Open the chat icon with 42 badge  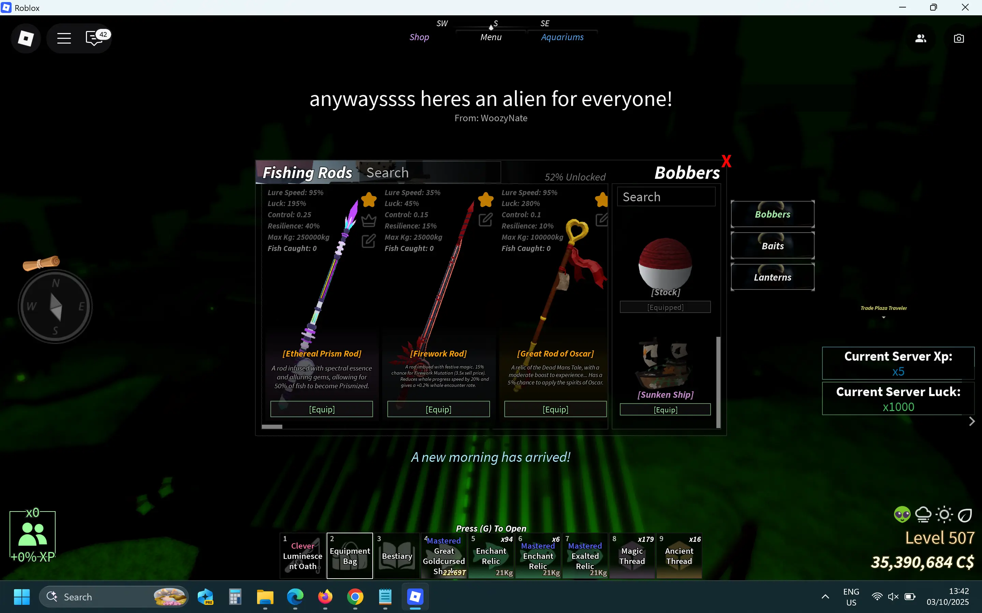(x=94, y=38)
